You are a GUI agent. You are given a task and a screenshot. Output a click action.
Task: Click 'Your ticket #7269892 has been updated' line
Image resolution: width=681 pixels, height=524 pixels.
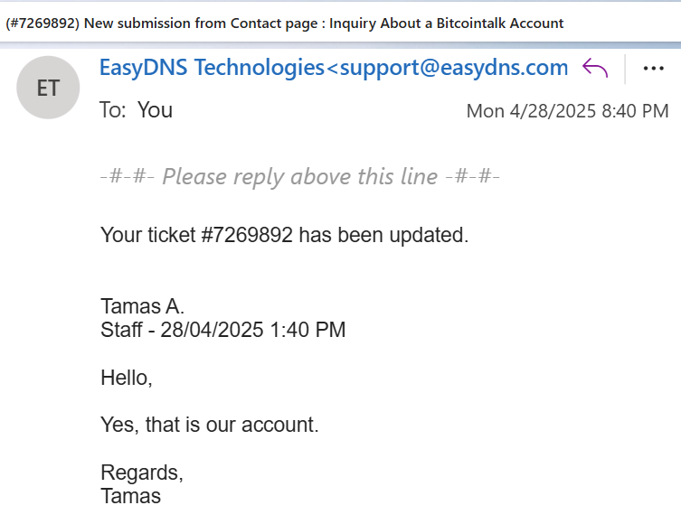pos(285,235)
